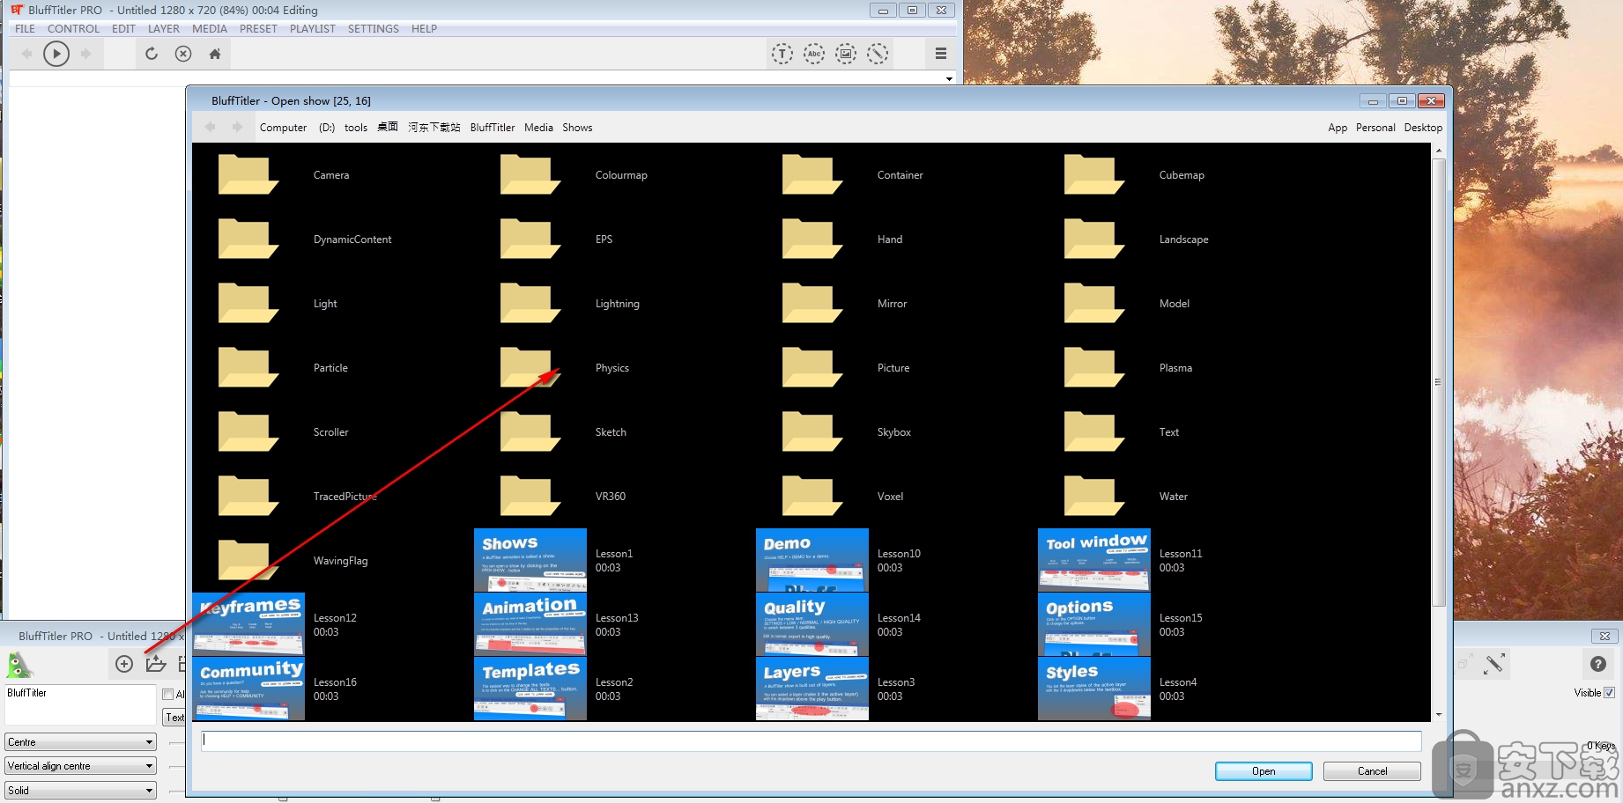The image size is (1623, 803).
Task: Open the Vertical align centre dropdown
Action: tap(80, 766)
